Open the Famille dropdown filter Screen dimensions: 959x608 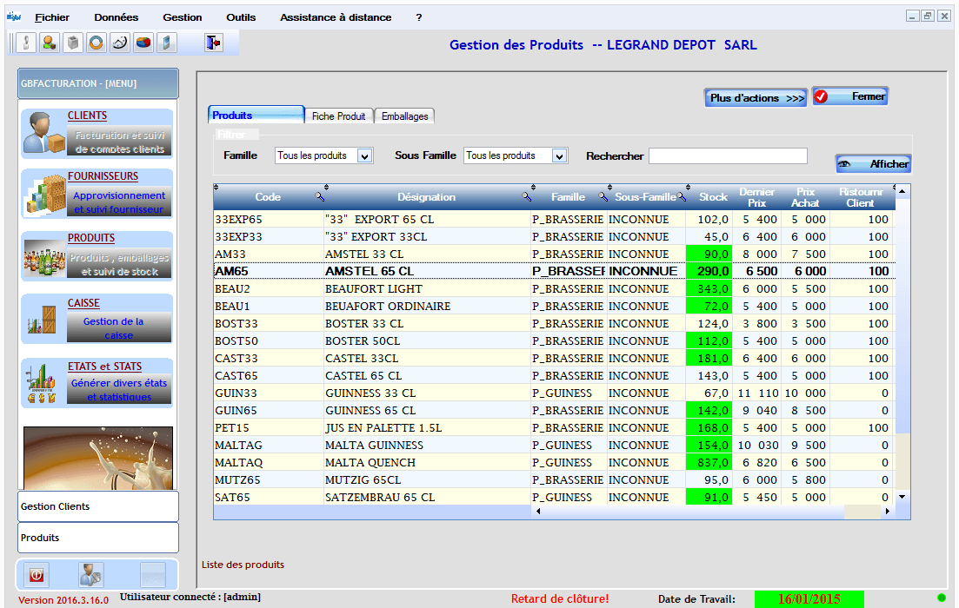click(x=365, y=156)
